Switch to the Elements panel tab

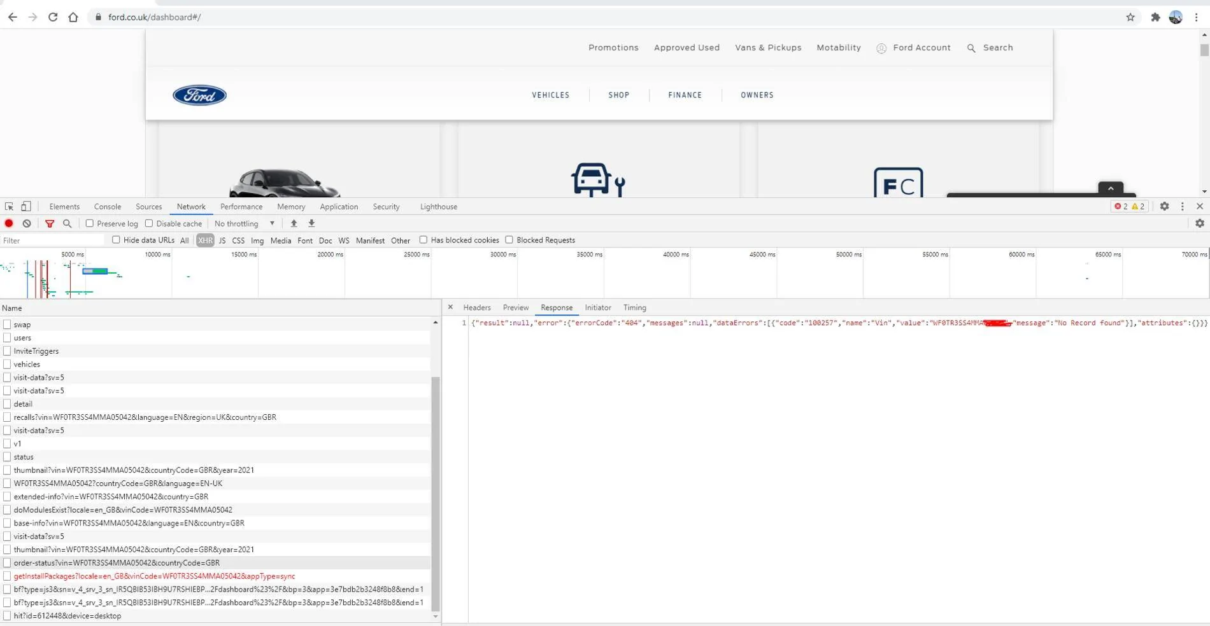click(64, 206)
